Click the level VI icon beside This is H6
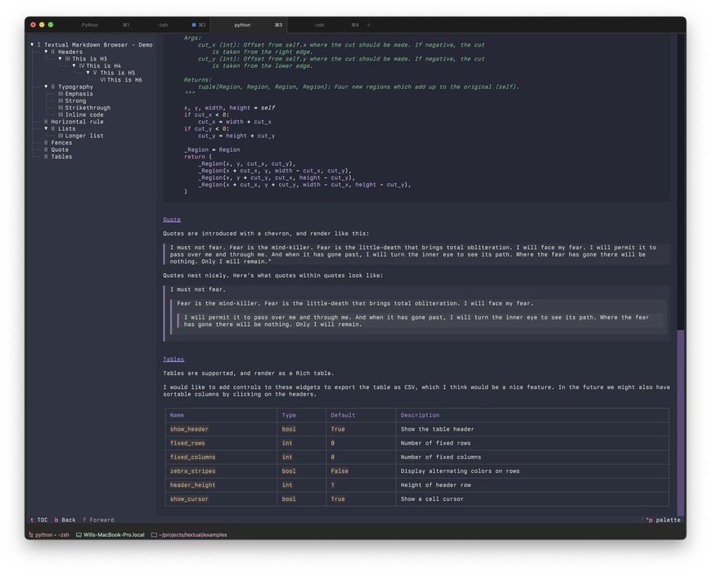711x572 pixels. (x=102, y=80)
